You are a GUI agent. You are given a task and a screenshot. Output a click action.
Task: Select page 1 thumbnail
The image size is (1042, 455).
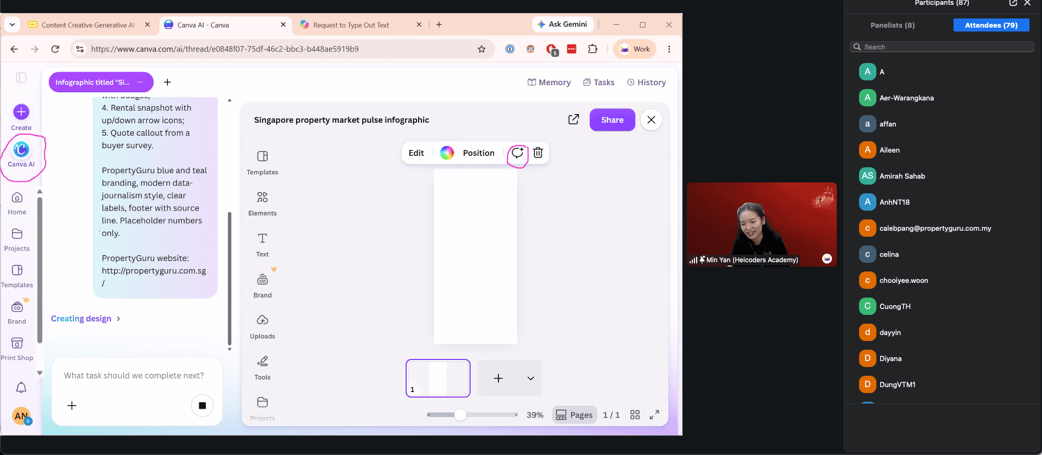click(x=438, y=378)
